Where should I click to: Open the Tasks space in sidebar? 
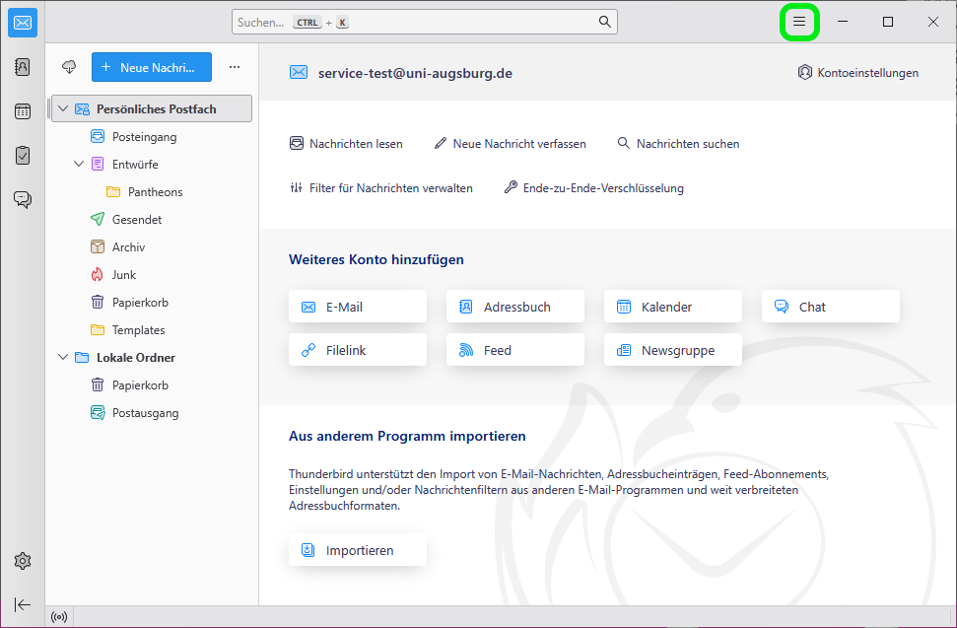click(x=22, y=155)
